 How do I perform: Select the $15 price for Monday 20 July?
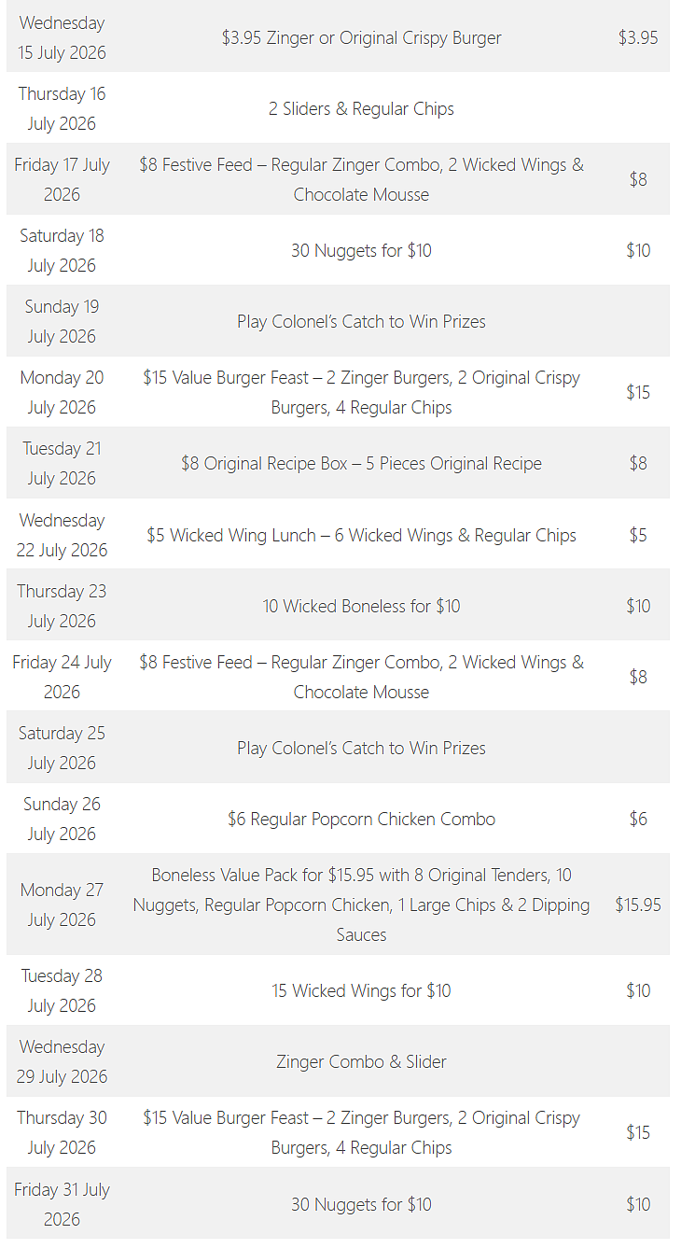[638, 393]
